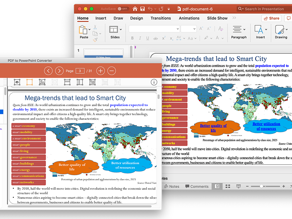Go to next page in PDF converter

tap(59, 71)
